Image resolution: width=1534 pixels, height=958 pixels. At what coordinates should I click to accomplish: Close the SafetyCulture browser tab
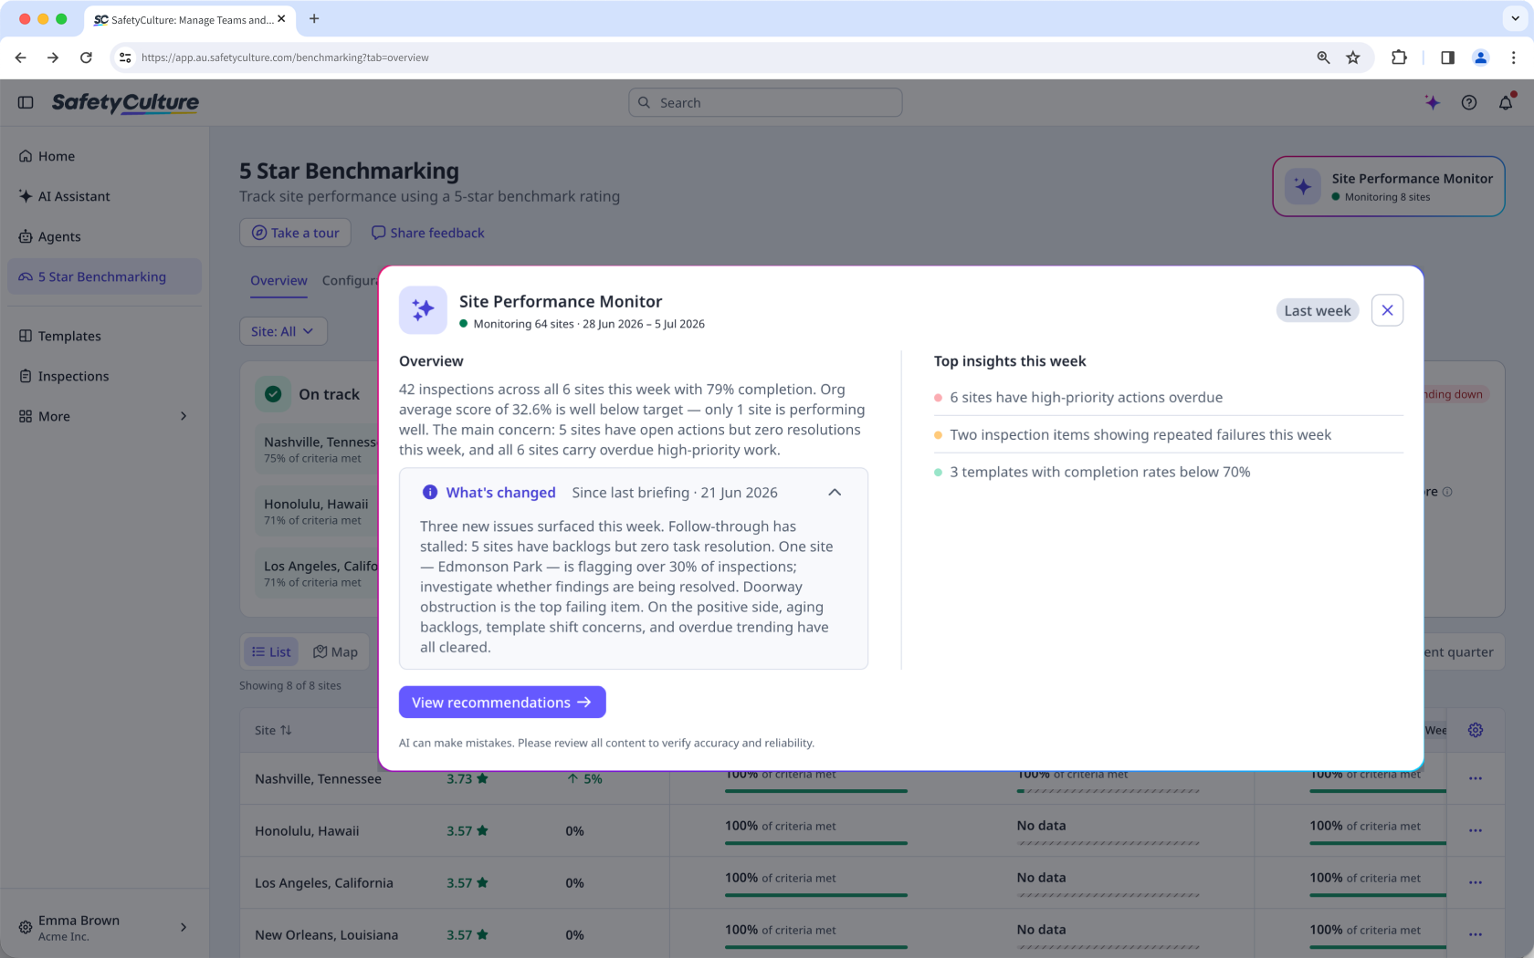point(281,18)
